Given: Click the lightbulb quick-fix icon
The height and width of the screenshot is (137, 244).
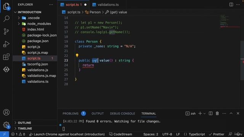Looking at the screenshot, I should [x=77, y=55].
